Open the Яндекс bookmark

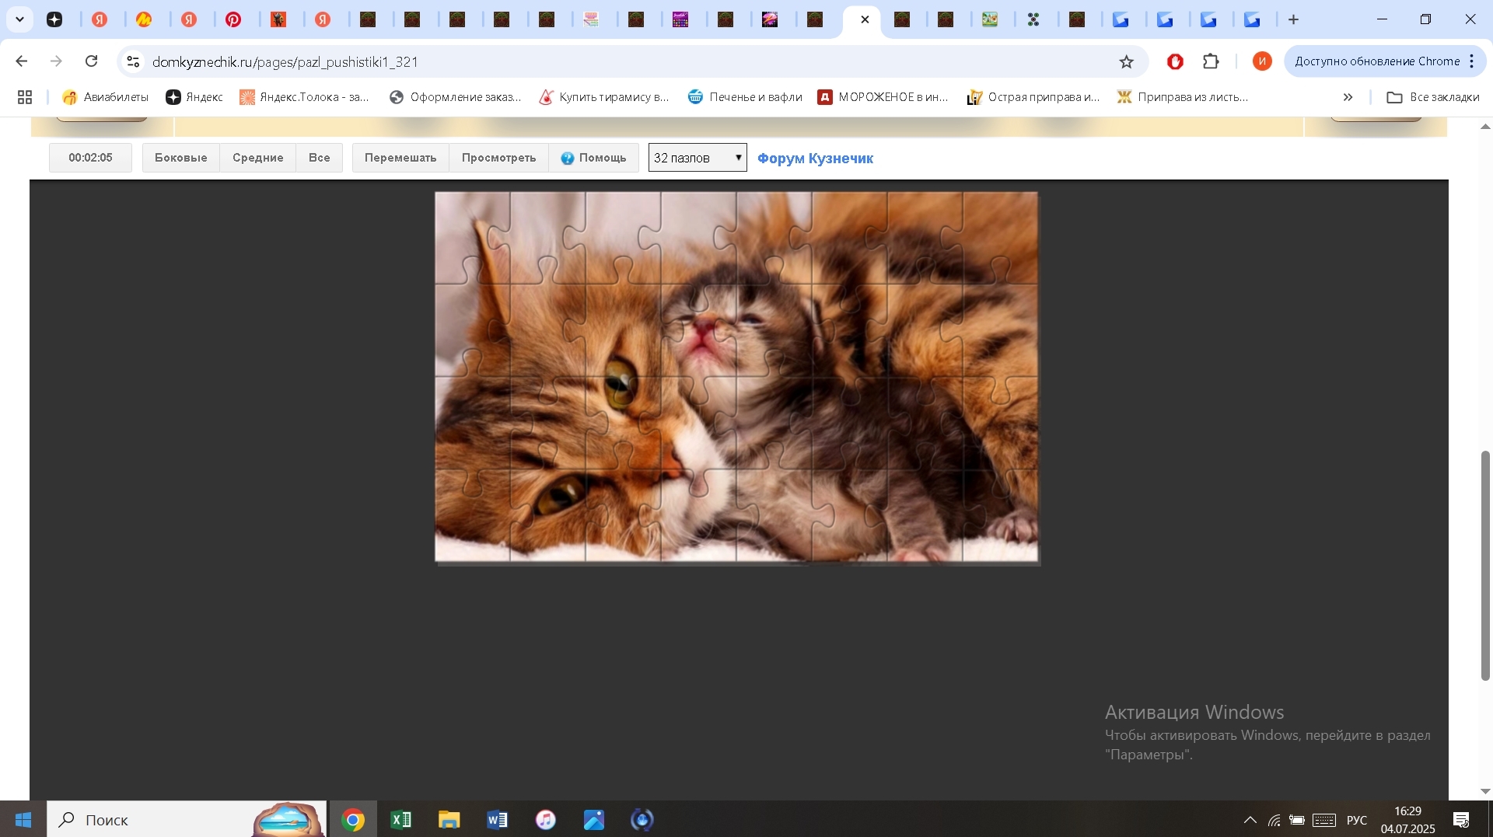[x=194, y=97]
